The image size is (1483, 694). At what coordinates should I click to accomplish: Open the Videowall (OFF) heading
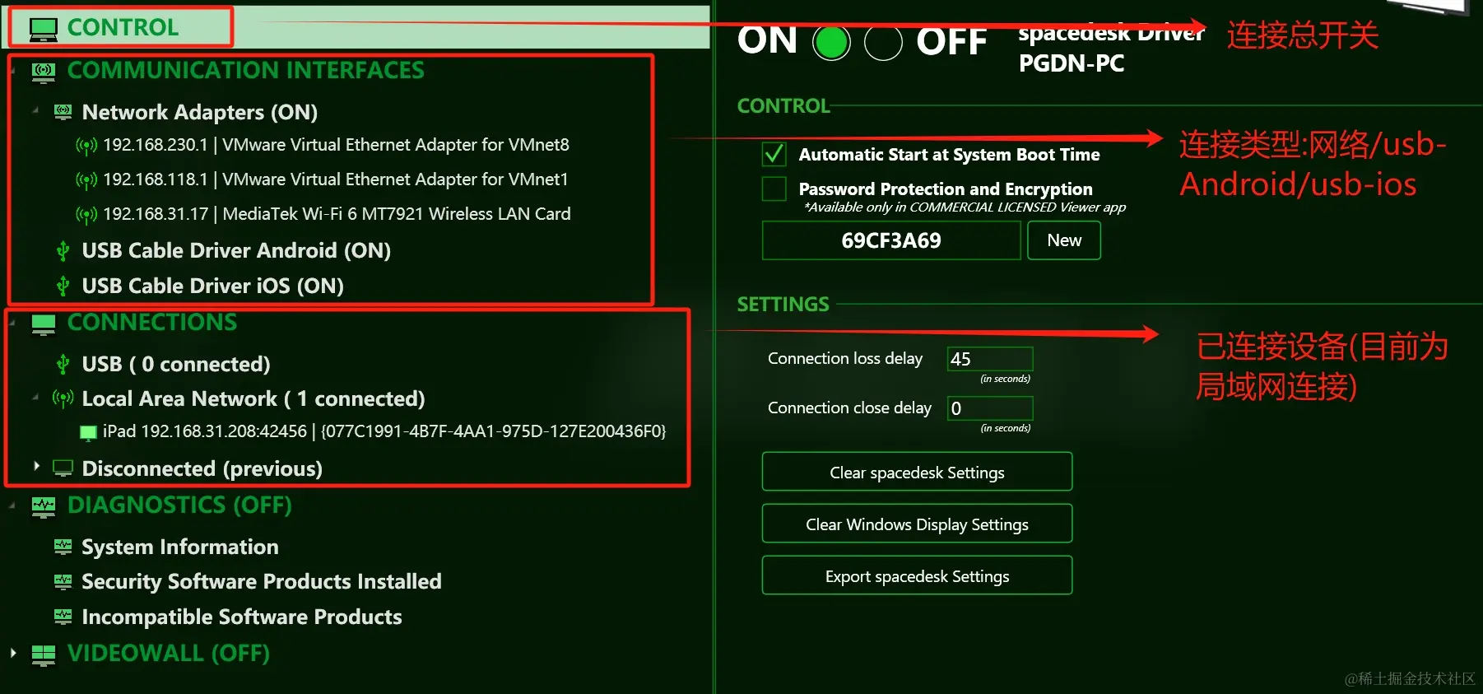tap(169, 653)
